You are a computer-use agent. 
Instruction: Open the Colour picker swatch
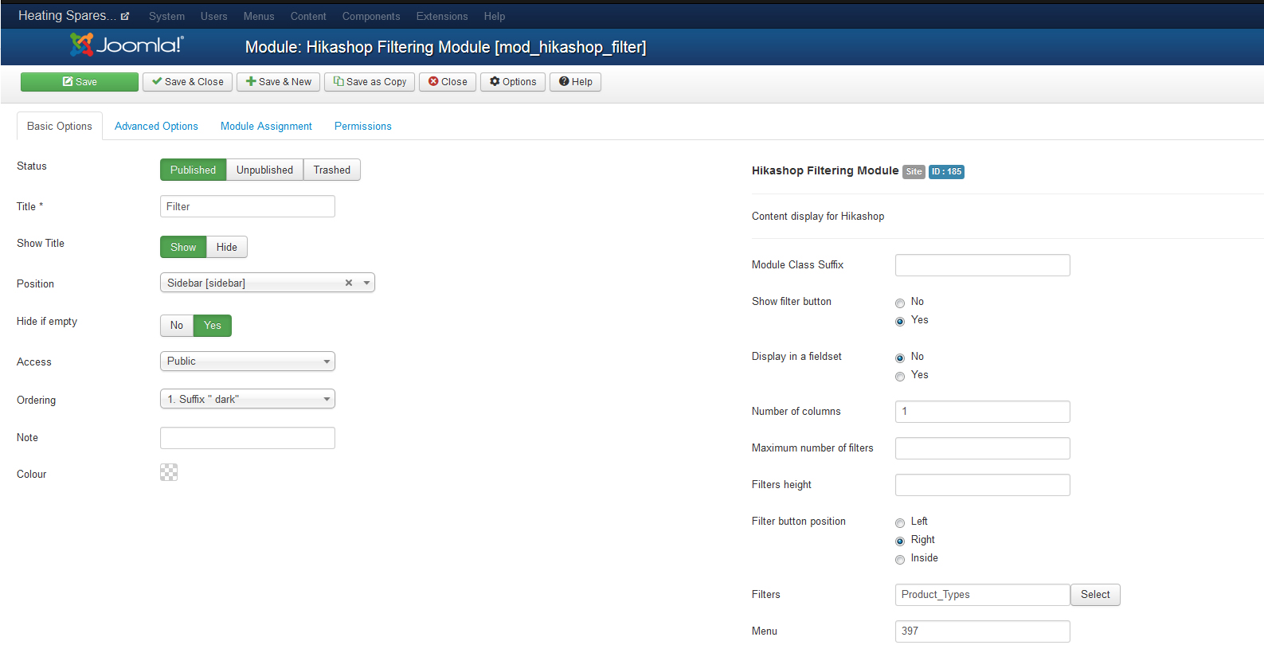(x=169, y=472)
